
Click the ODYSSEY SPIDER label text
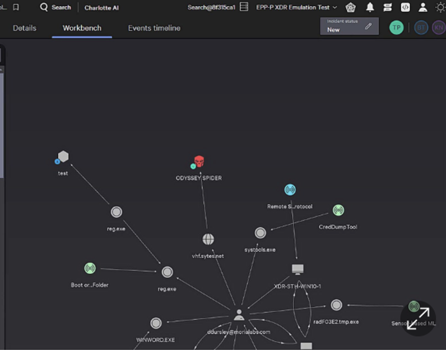click(x=199, y=178)
